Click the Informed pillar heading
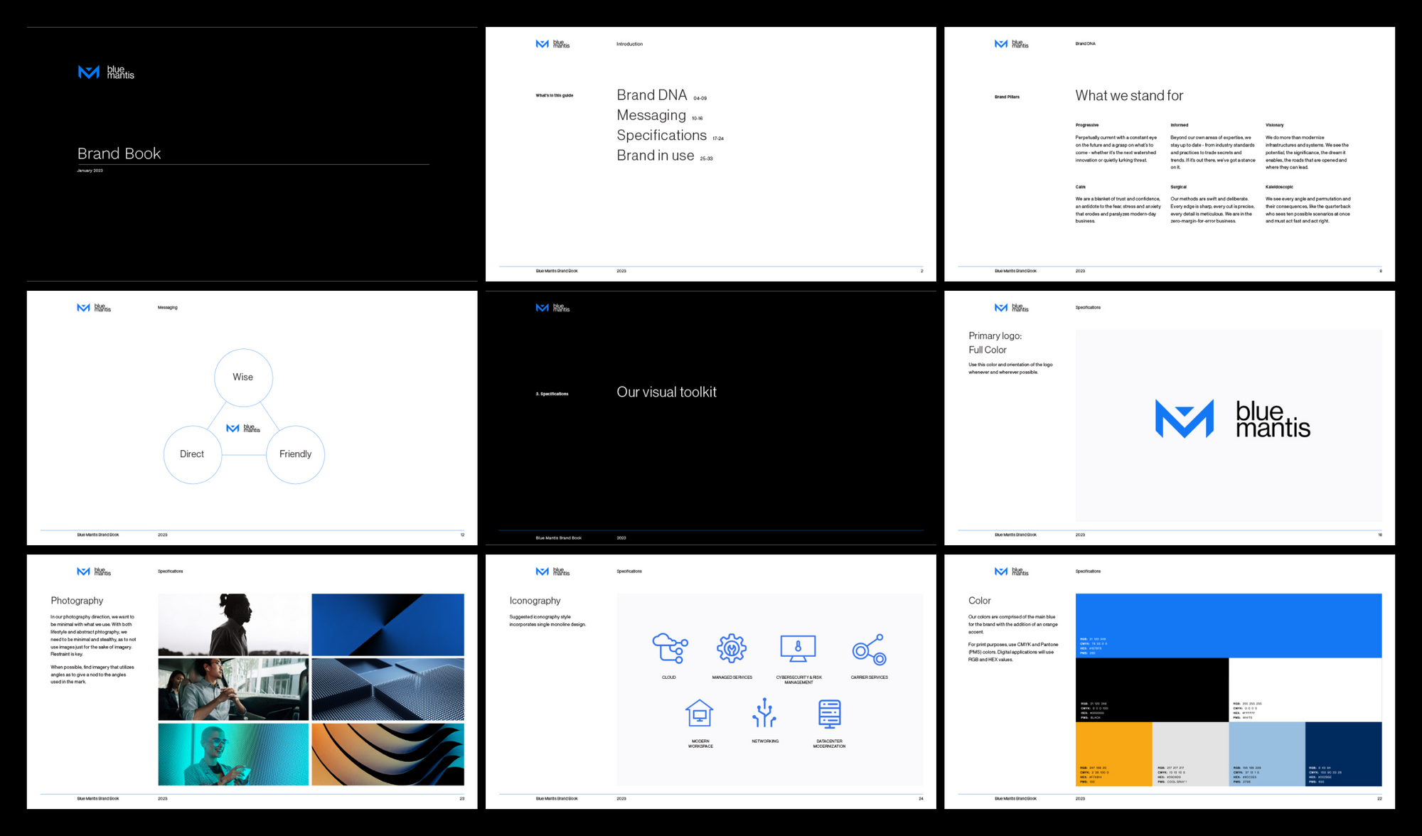1422x836 pixels. pos(1179,125)
